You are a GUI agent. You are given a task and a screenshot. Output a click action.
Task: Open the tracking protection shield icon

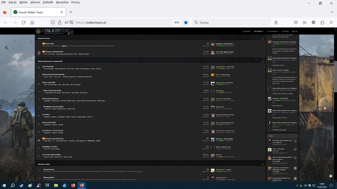pos(53,22)
